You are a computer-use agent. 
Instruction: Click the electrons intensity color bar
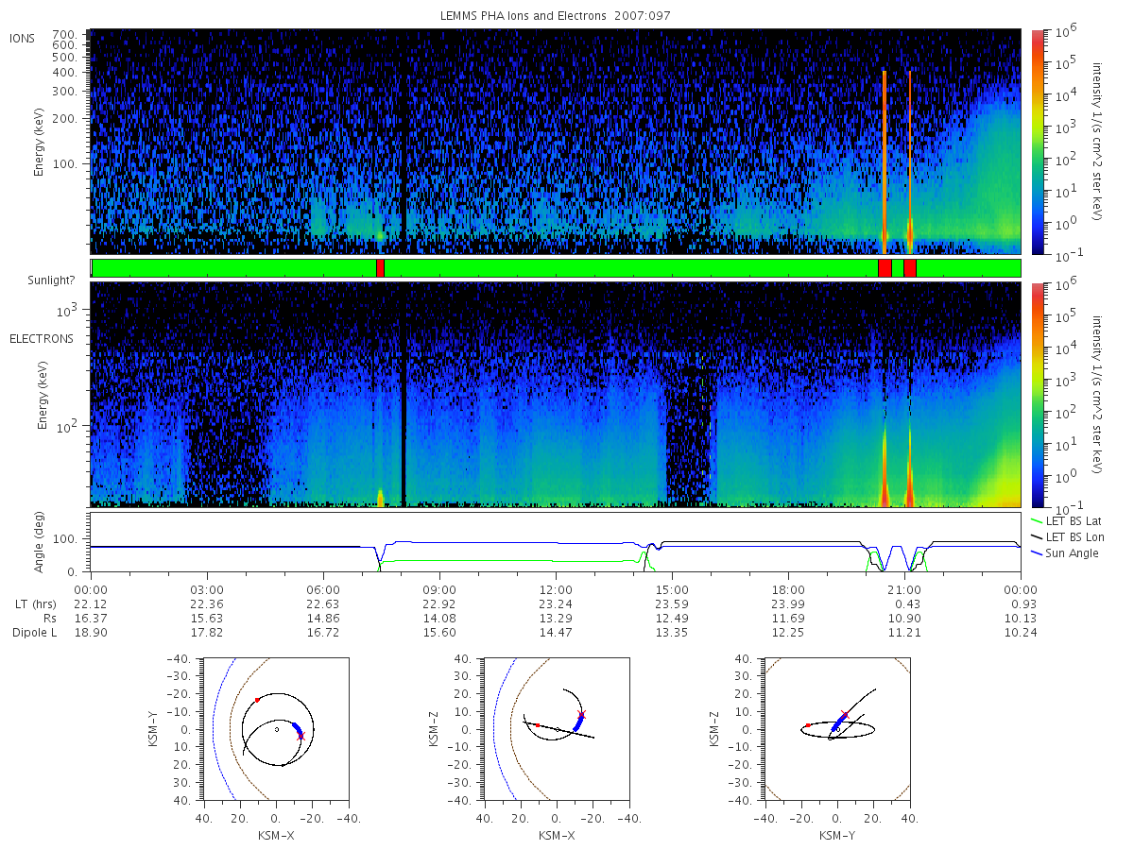point(1037,394)
